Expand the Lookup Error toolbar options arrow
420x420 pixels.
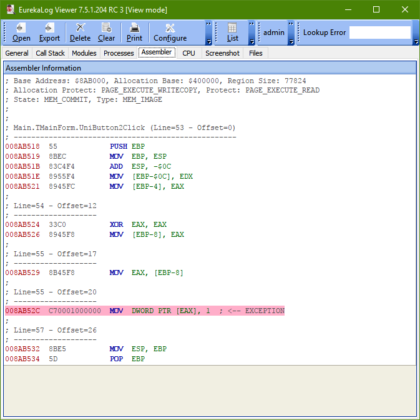[x=416, y=42]
